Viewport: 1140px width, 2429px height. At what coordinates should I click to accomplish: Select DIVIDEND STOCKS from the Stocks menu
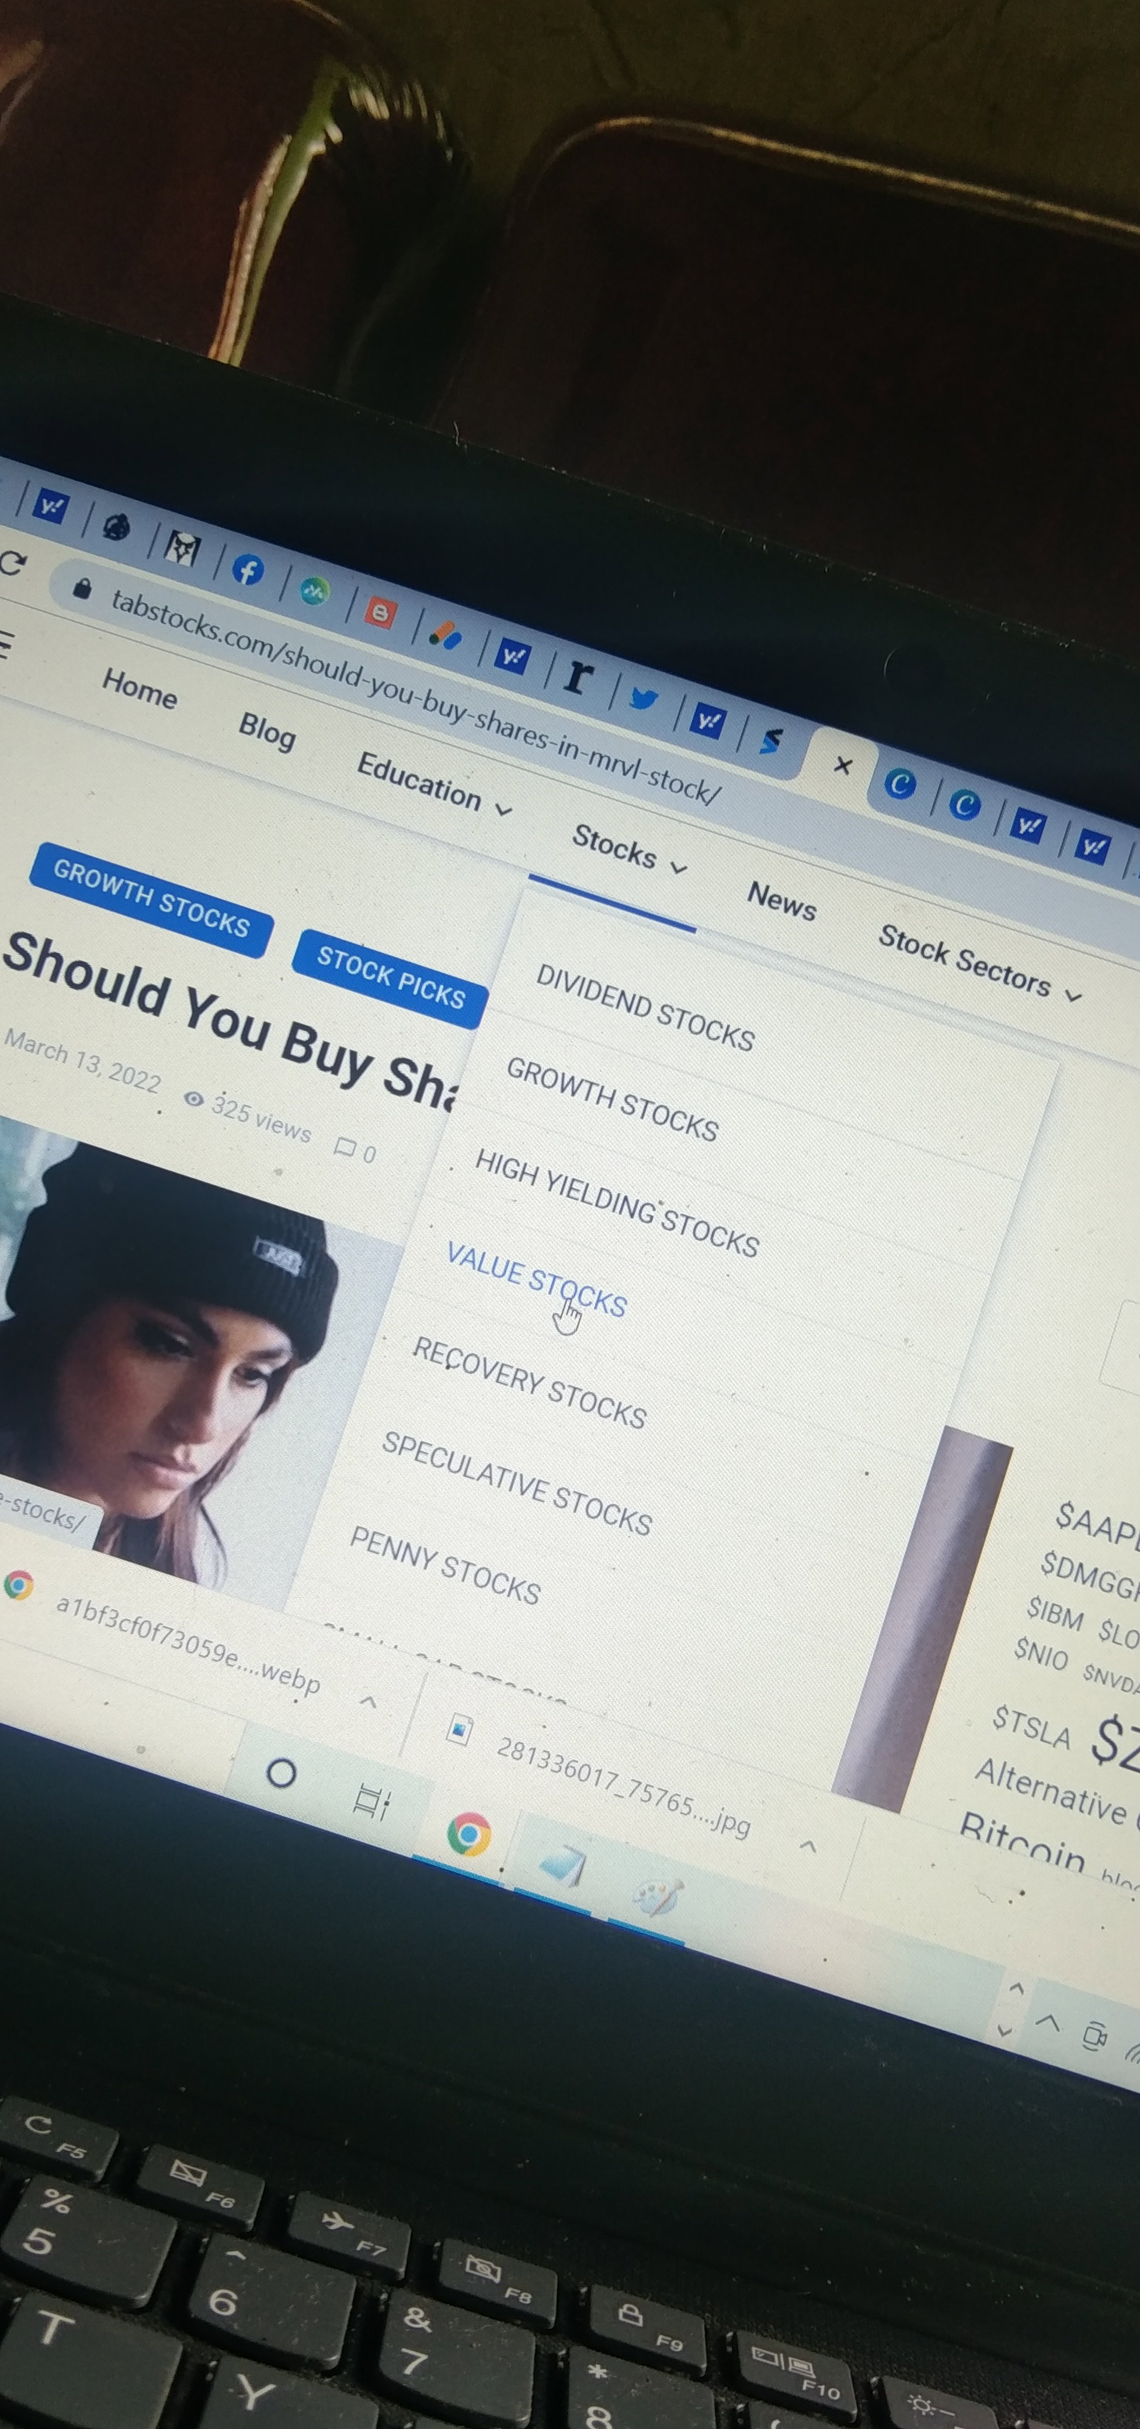[x=645, y=1007]
